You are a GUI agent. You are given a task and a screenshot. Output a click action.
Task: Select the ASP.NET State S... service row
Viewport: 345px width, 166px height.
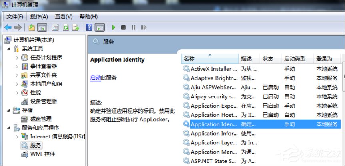[x=261, y=161]
